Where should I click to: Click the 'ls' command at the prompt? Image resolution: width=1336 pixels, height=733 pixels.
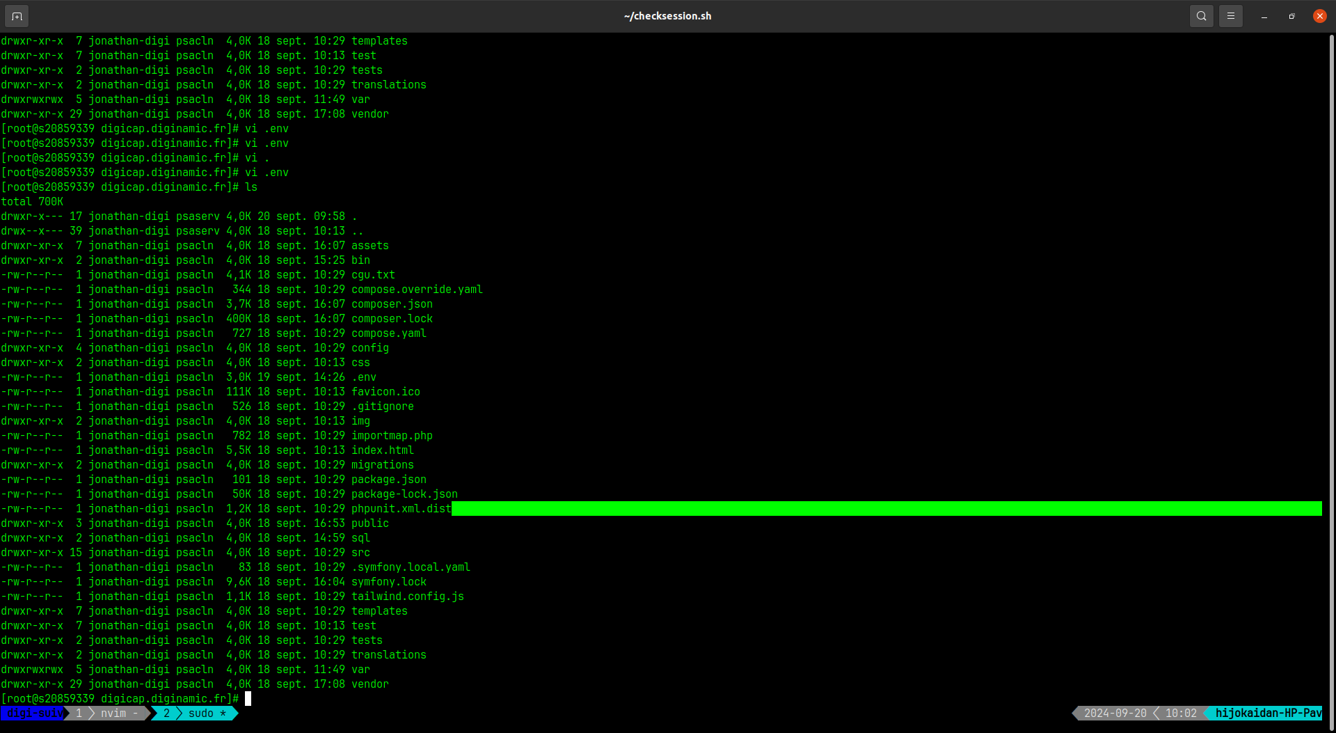[x=251, y=187]
